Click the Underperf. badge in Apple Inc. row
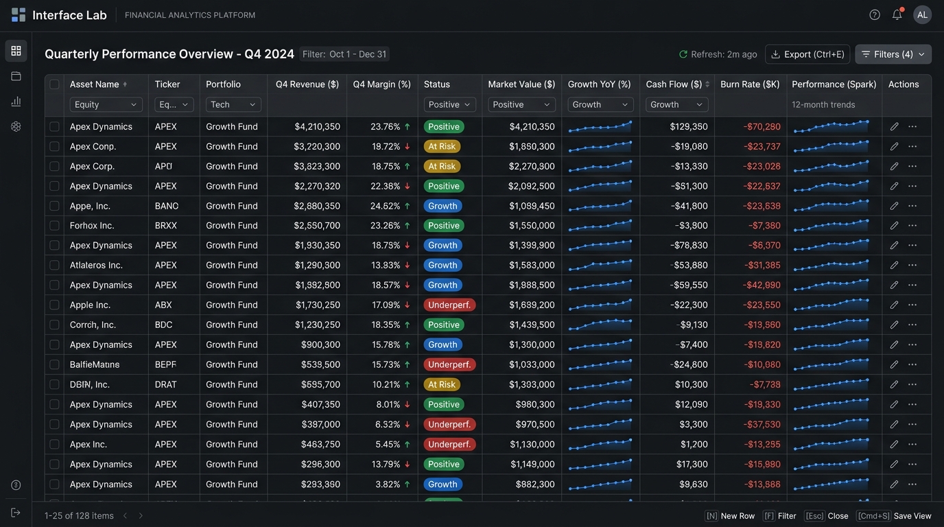 point(449,305)
